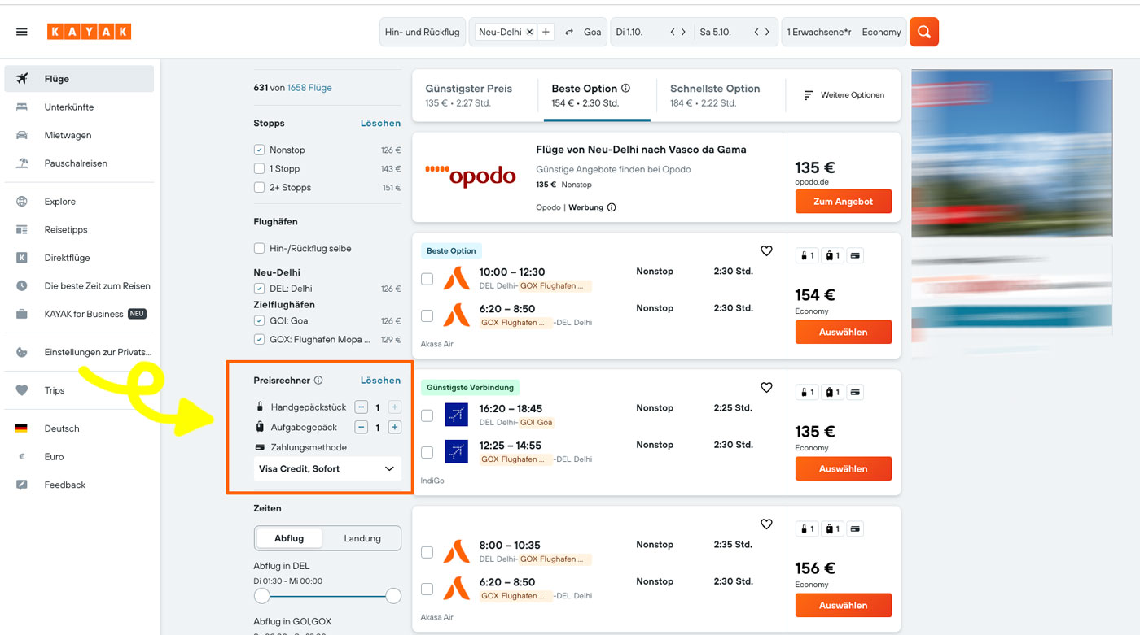Click the info icon beside Preisrechner

point(318,381)
